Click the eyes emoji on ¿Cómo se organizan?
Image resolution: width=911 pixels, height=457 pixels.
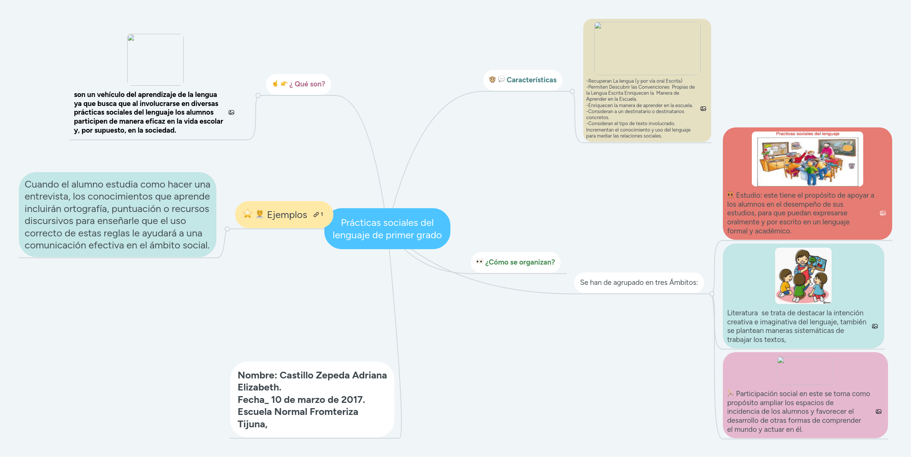[480, 262]
